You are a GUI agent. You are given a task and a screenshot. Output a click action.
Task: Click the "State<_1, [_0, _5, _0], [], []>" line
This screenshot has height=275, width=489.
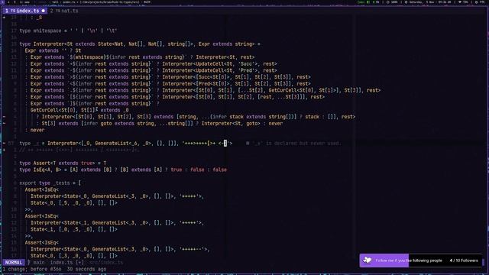pyautogui.click(x=74, y=229)
